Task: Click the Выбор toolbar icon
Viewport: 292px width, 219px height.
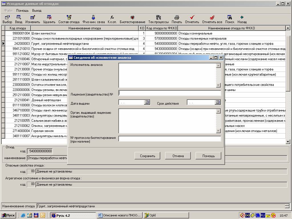Action: pyautogui.click(x=7, y=18)
